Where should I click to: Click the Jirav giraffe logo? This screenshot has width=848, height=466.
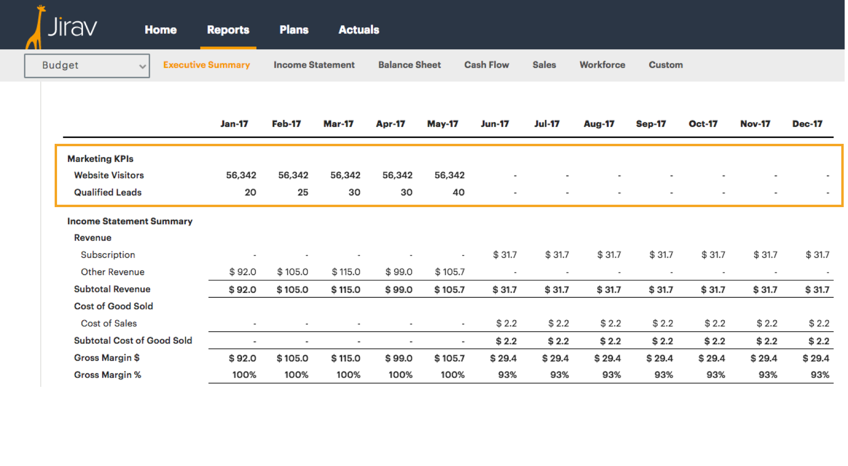pyautogui.click(x=43, y=24)
